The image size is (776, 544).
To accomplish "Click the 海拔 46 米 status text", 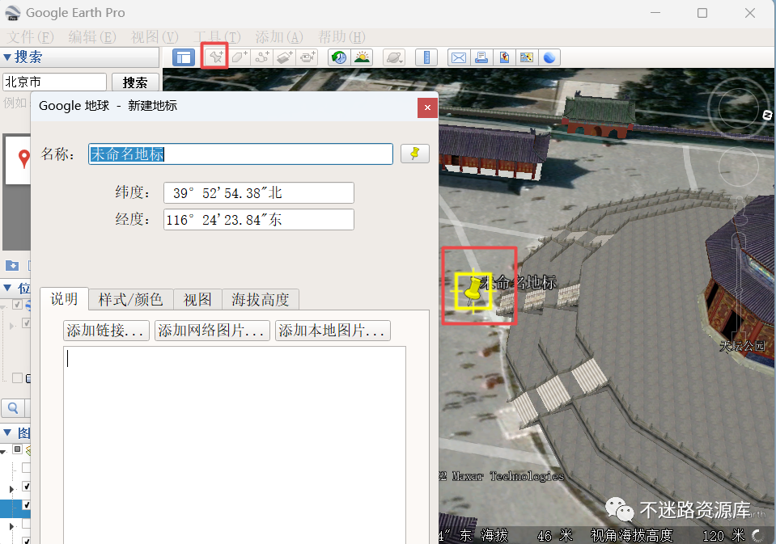I will 527,535.
